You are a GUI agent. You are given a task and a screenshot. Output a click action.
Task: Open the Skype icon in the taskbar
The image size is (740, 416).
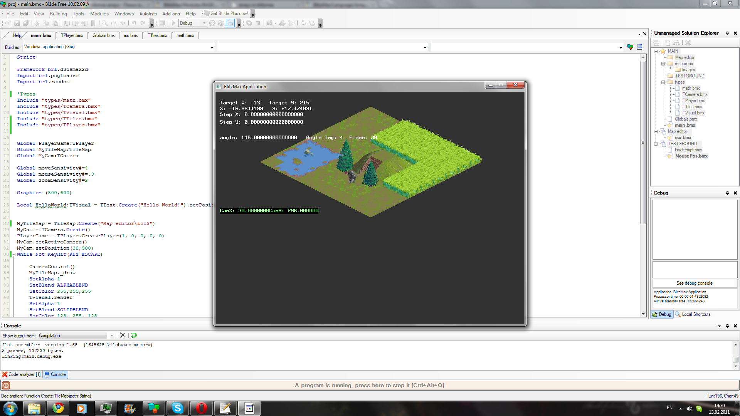pos(177,408)
